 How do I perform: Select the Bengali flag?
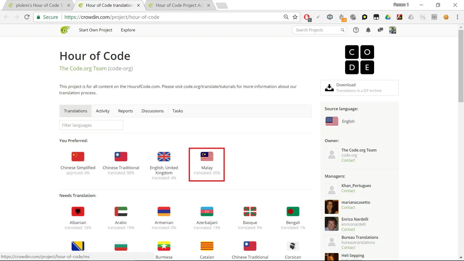click(x=293, y=211)
